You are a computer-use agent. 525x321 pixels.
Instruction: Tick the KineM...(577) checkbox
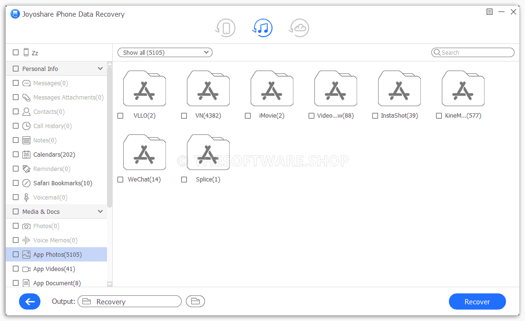click(x=439, y=116)
